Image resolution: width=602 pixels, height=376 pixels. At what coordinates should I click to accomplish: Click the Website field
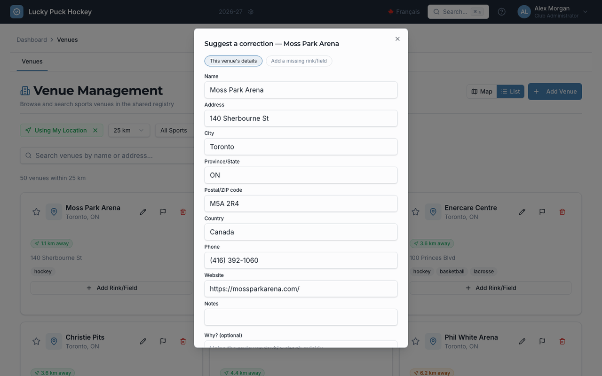(301, 289)
